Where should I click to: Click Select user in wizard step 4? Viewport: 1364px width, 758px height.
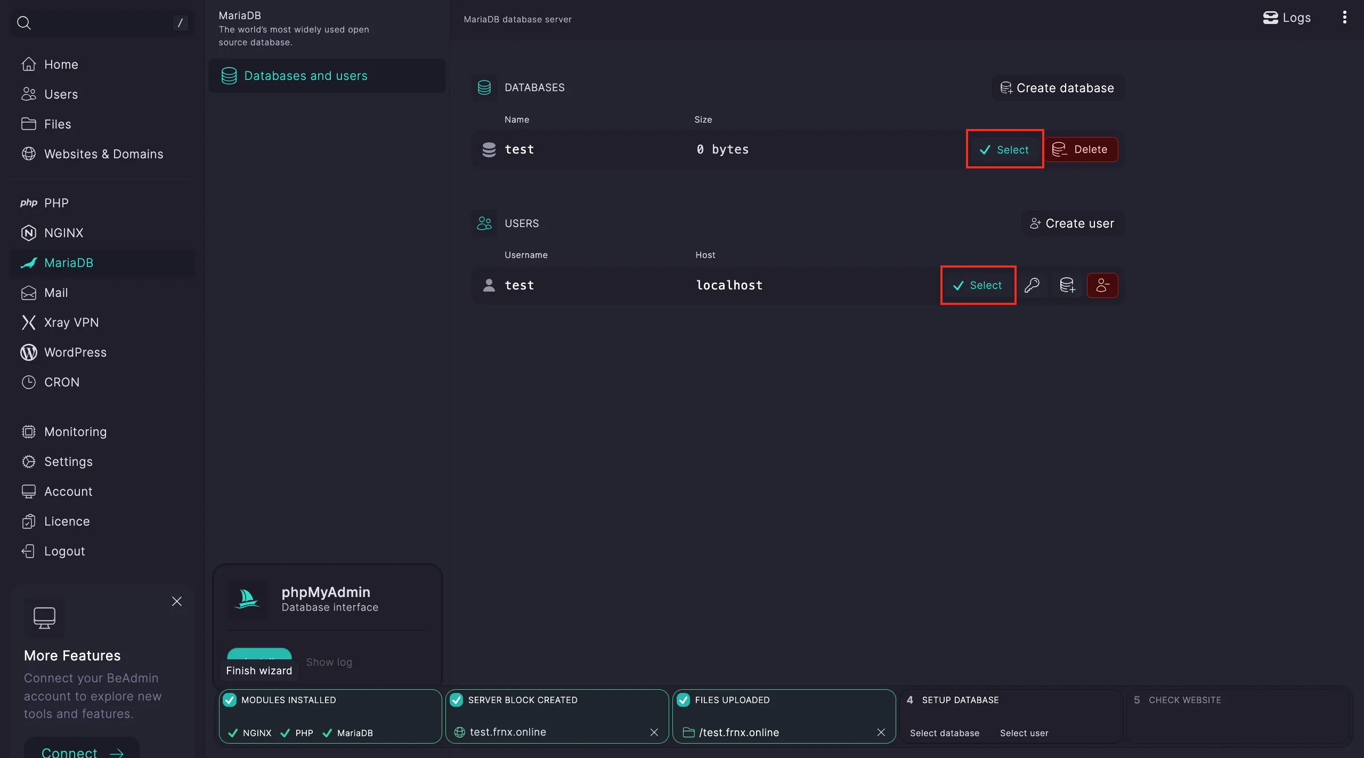point(1024,733)
